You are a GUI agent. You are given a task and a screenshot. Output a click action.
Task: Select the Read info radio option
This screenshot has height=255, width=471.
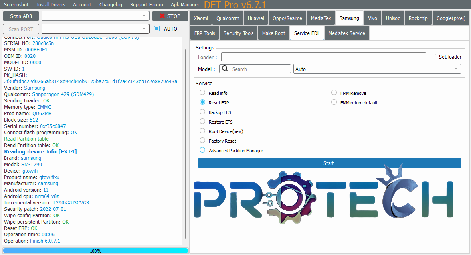[x=202, y=93]
